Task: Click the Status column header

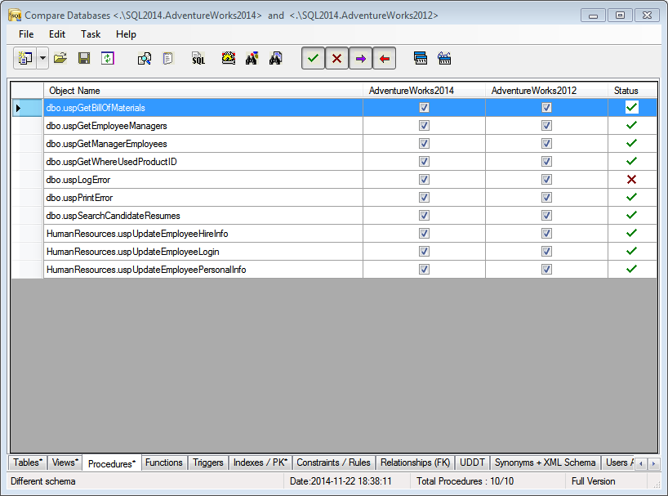Action: (626, 90)
